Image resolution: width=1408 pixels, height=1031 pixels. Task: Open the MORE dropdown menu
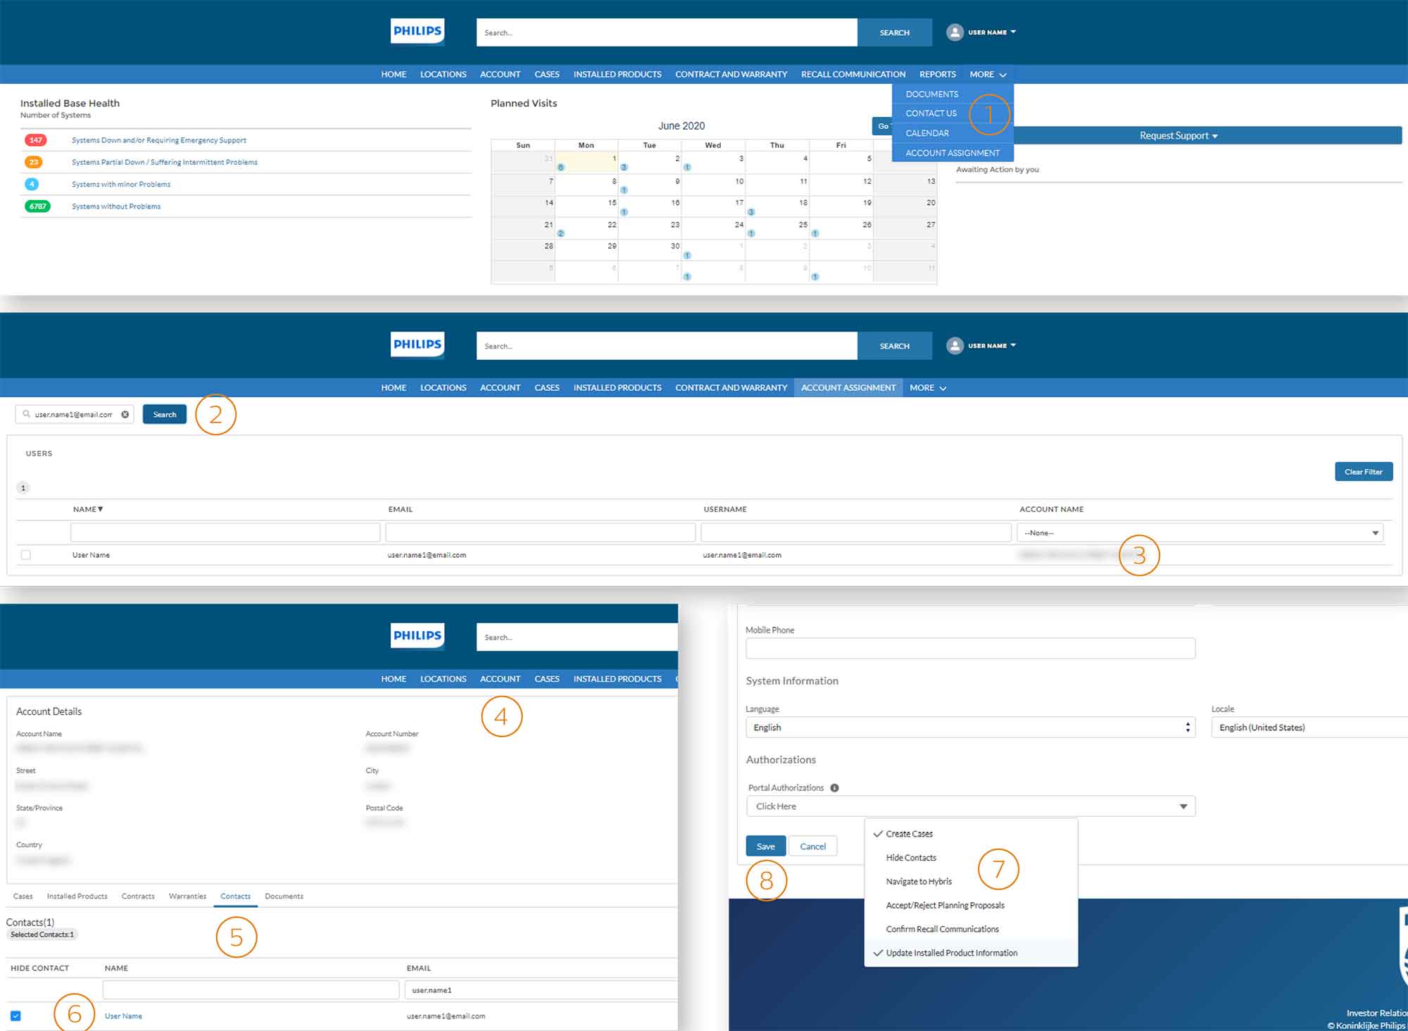point(986,73)
